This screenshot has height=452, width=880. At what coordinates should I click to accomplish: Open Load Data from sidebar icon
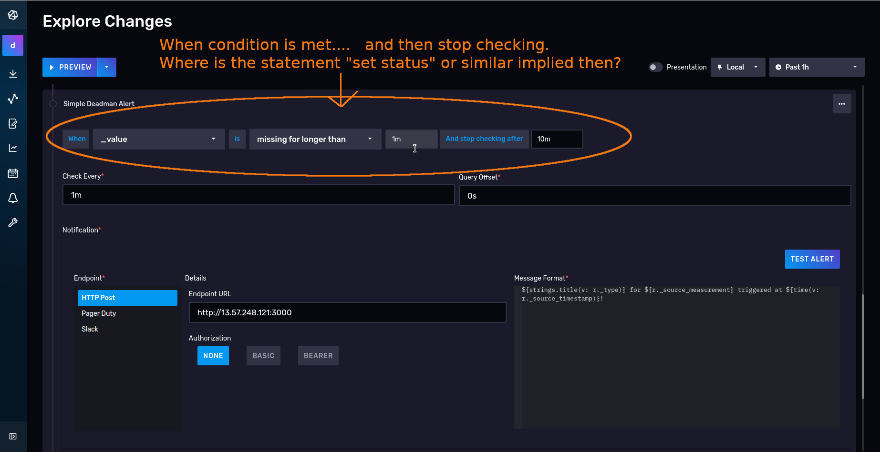[x=13, y=73]
